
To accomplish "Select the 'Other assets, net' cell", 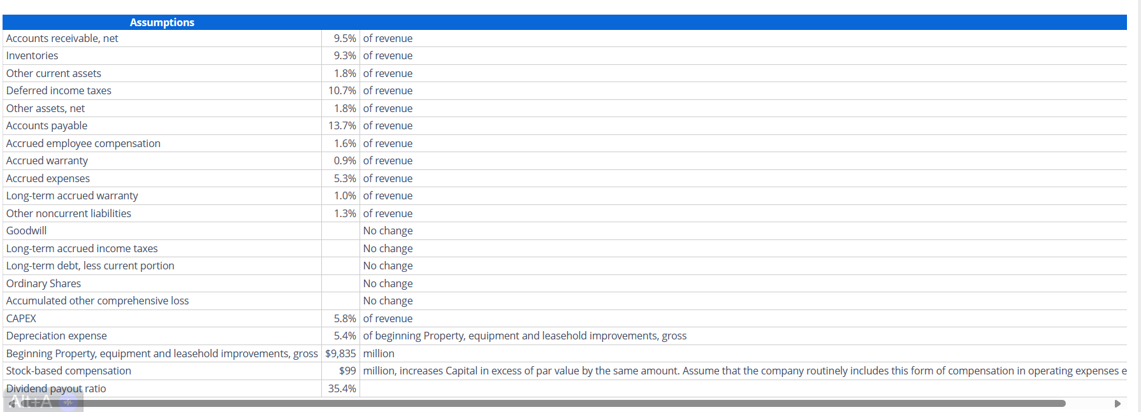I will pyautogui.click(x=162, y=108).
